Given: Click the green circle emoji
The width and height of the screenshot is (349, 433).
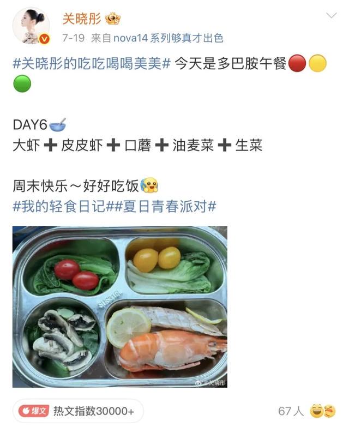Looking at the screenshot, I should pos(22,83).
